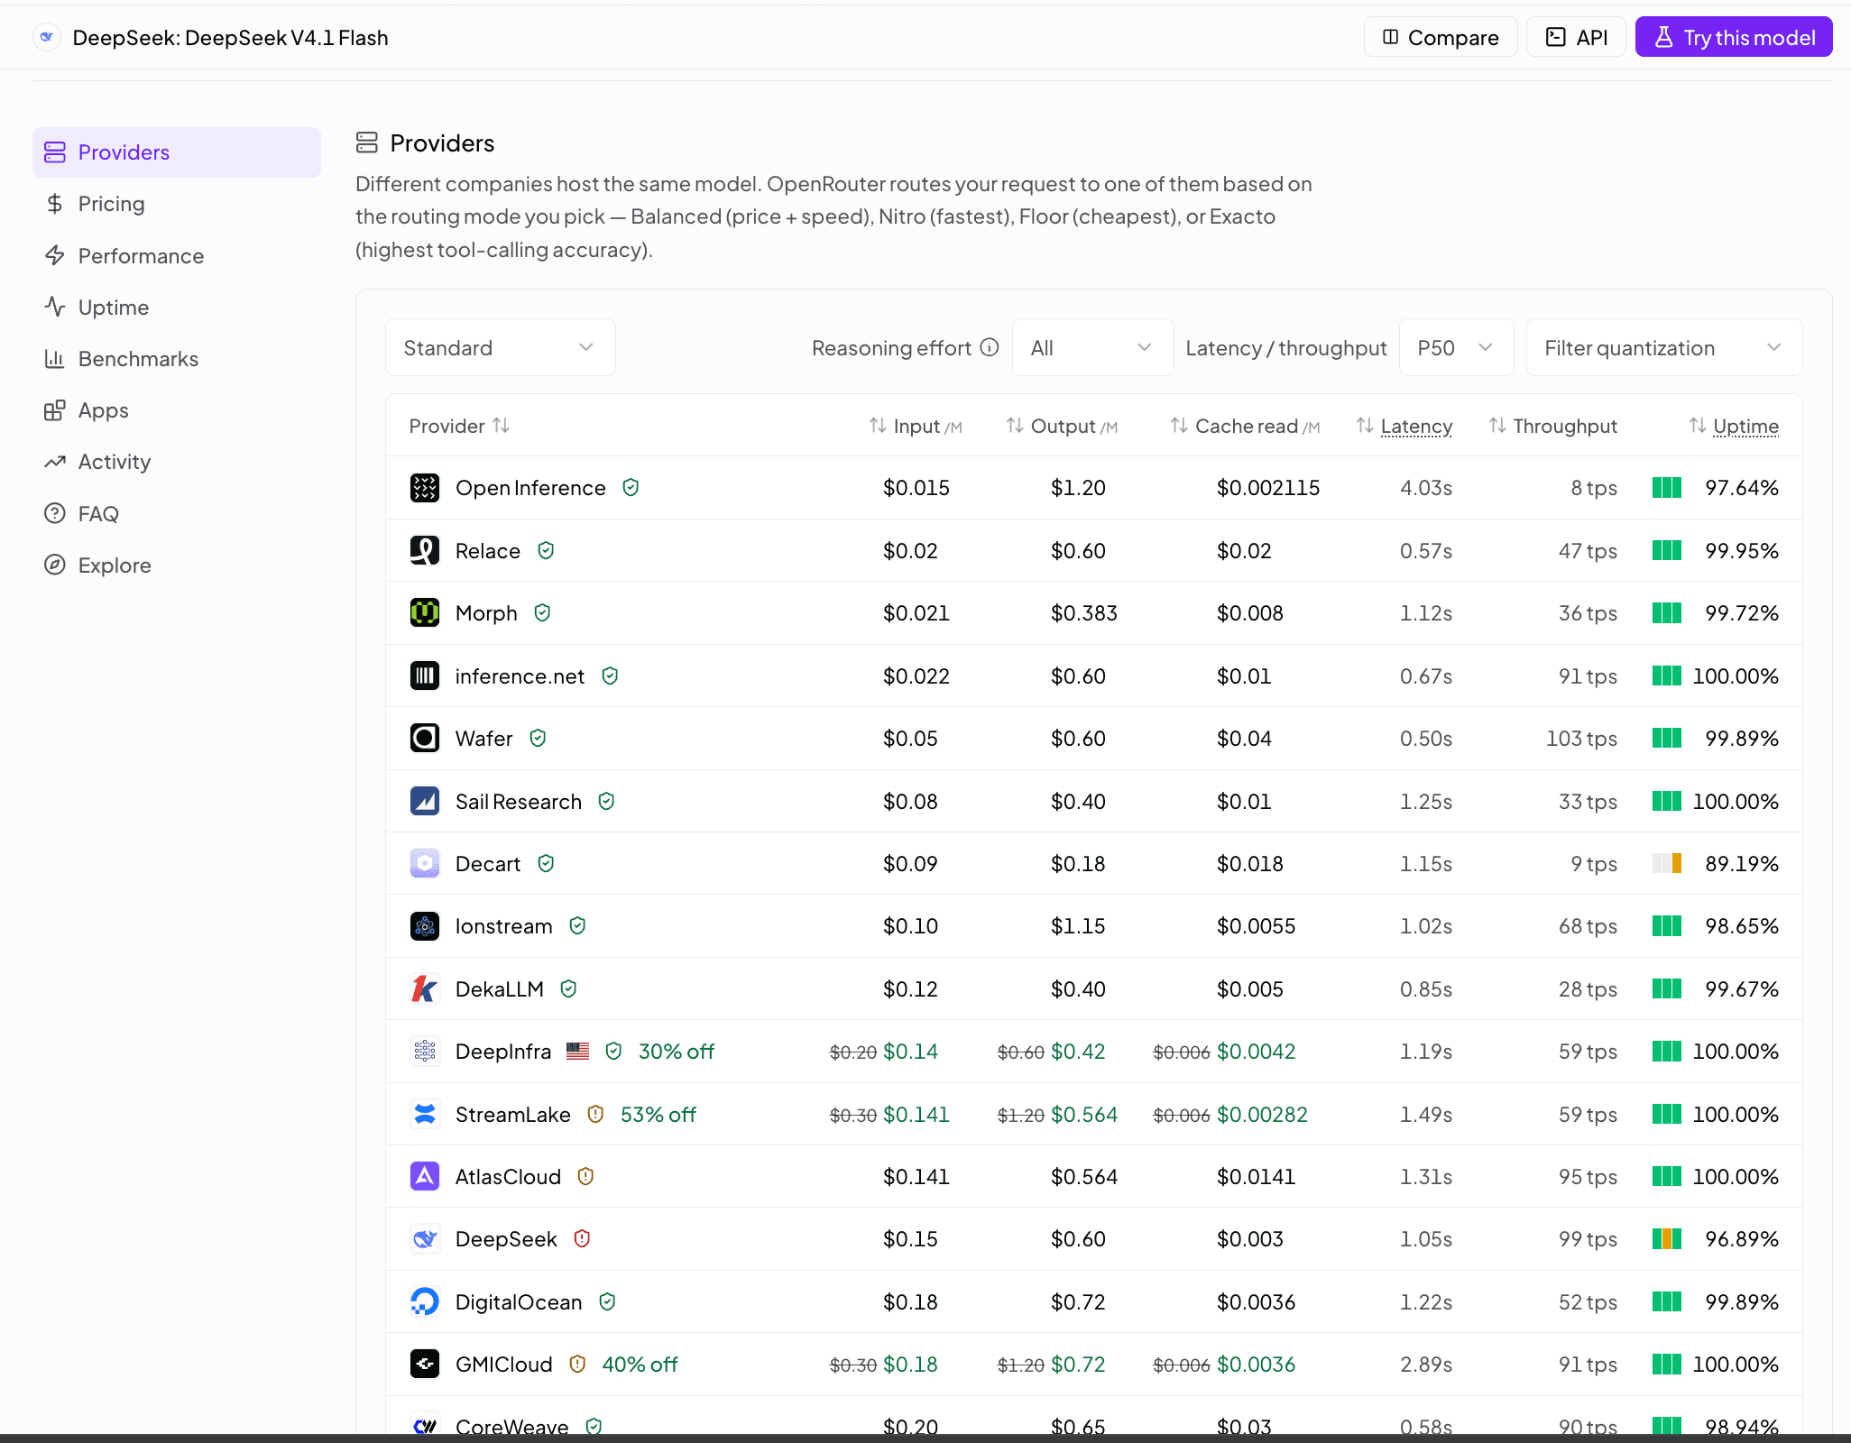
Task: Click the Wafer provider logo
Action: tap(425, 738)
